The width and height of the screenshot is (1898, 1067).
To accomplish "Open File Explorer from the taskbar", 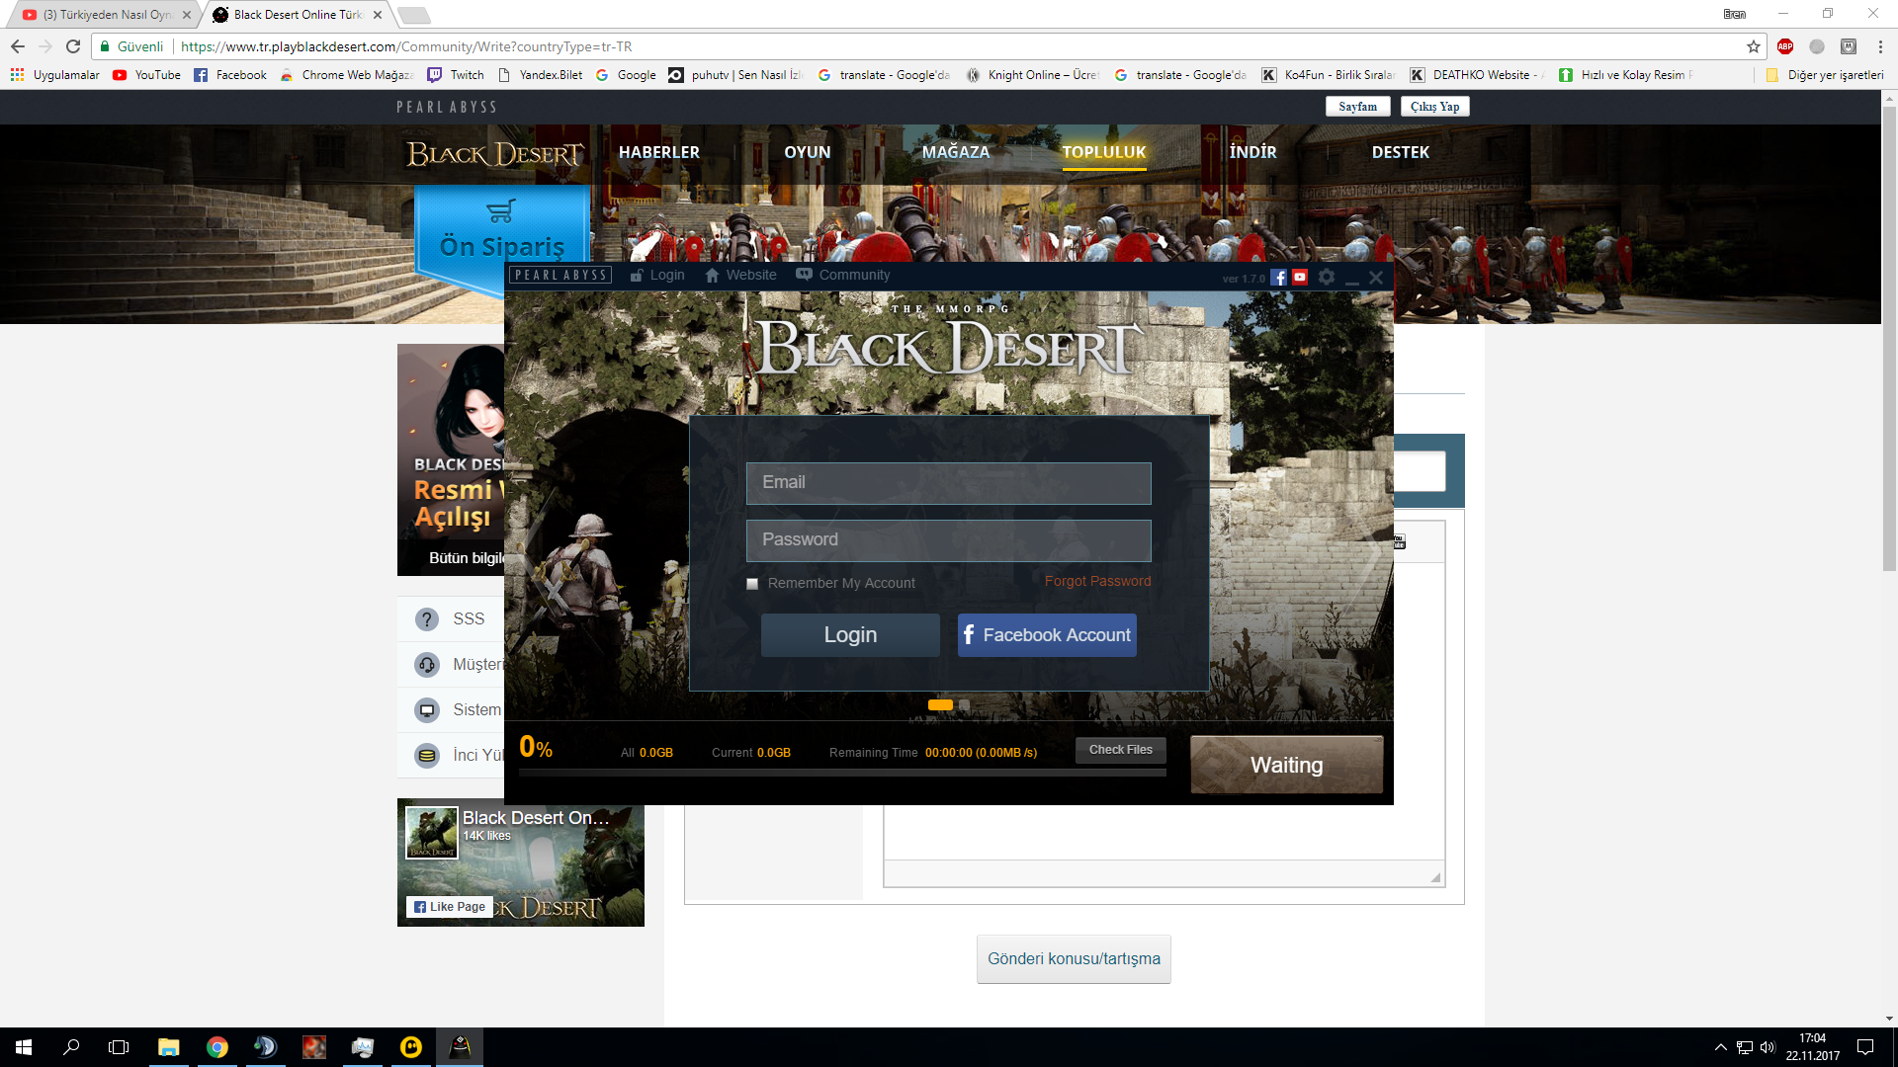I will pyautogui.click(x=169, y=1047).
